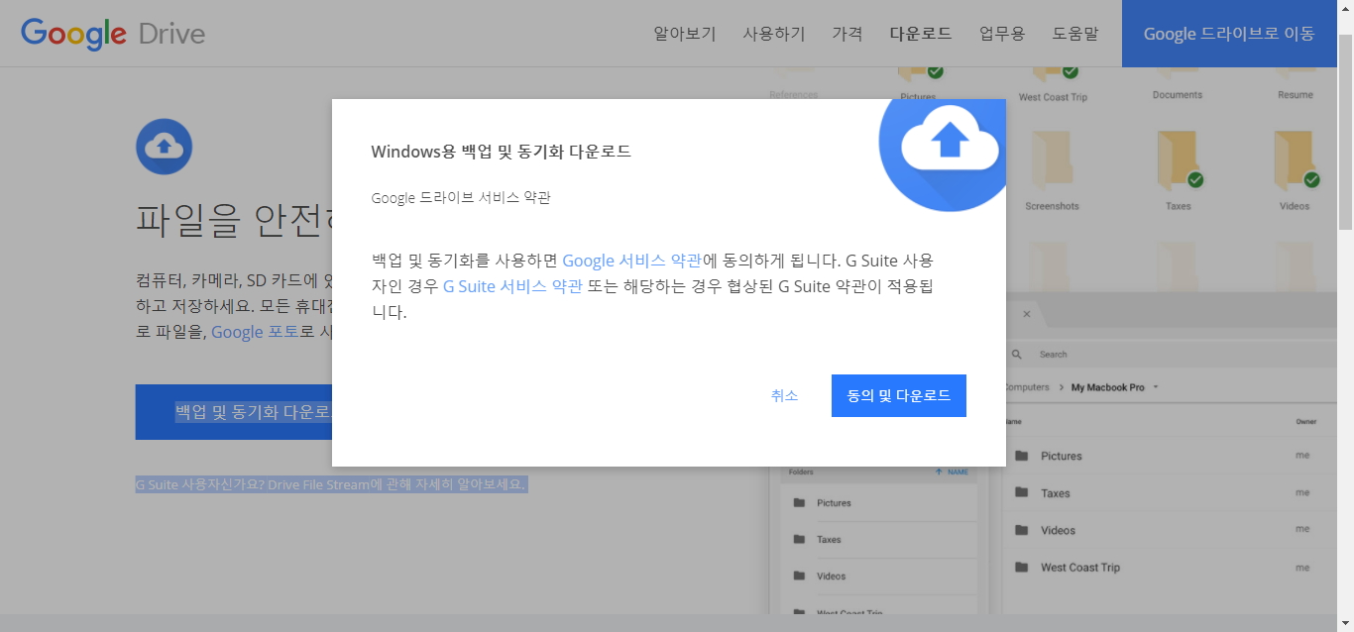This screenshot has height=632, width=1354.
Task: Click the Resume folder label in background
Action: 1295,95
